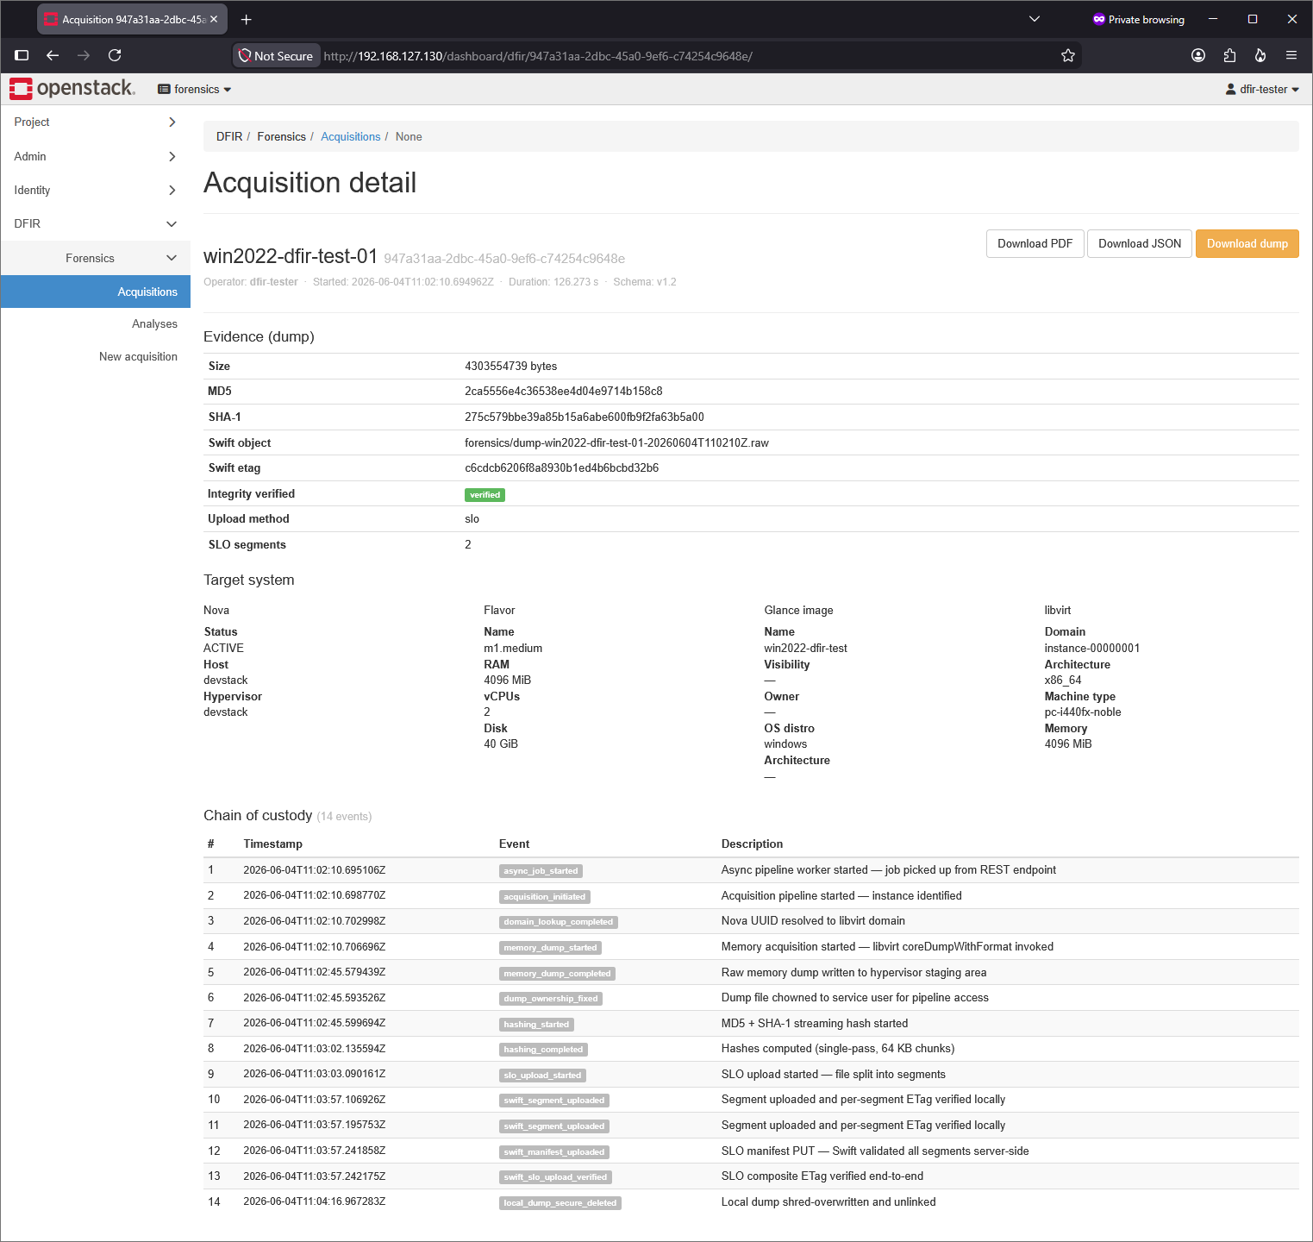
Task: Open the browser sidebar panel icon
Action: point(22,55)
